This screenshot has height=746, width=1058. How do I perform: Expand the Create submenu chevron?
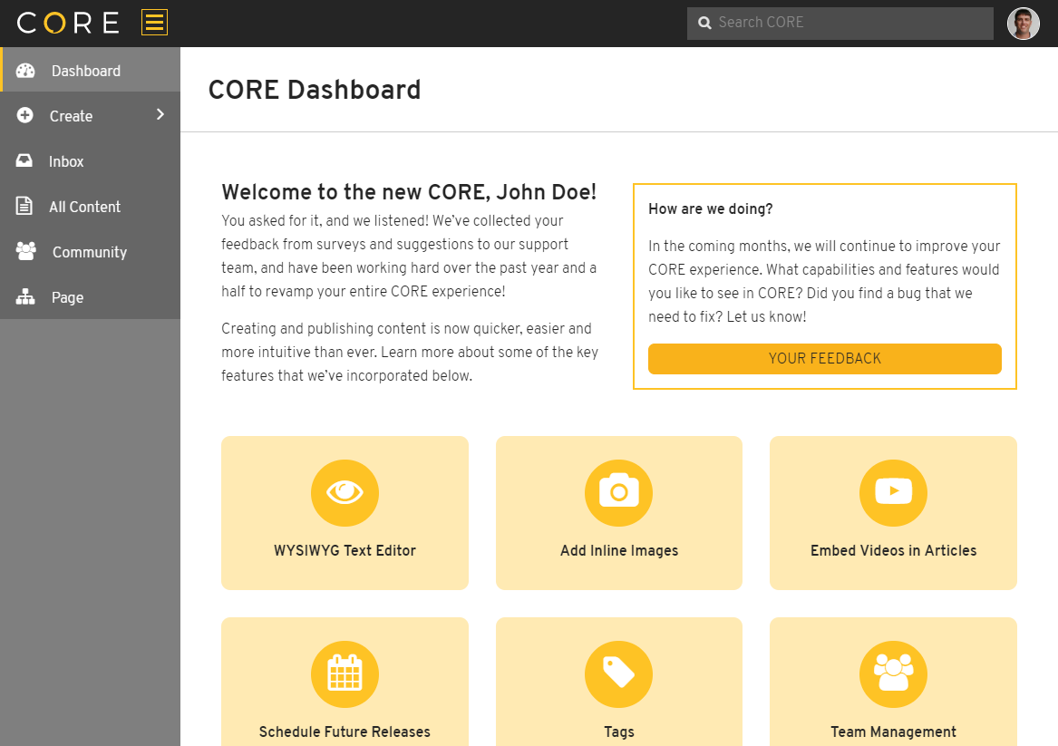160,115
